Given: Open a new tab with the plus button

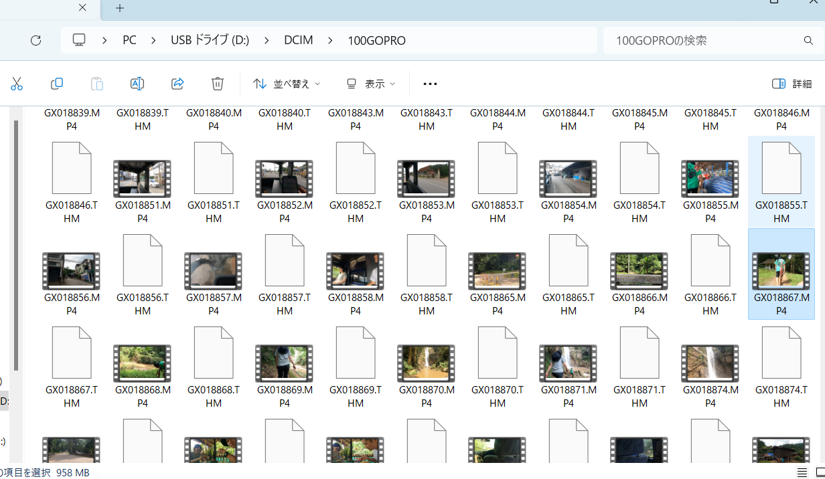Looking at the screenshot, I should pos(120,8).
